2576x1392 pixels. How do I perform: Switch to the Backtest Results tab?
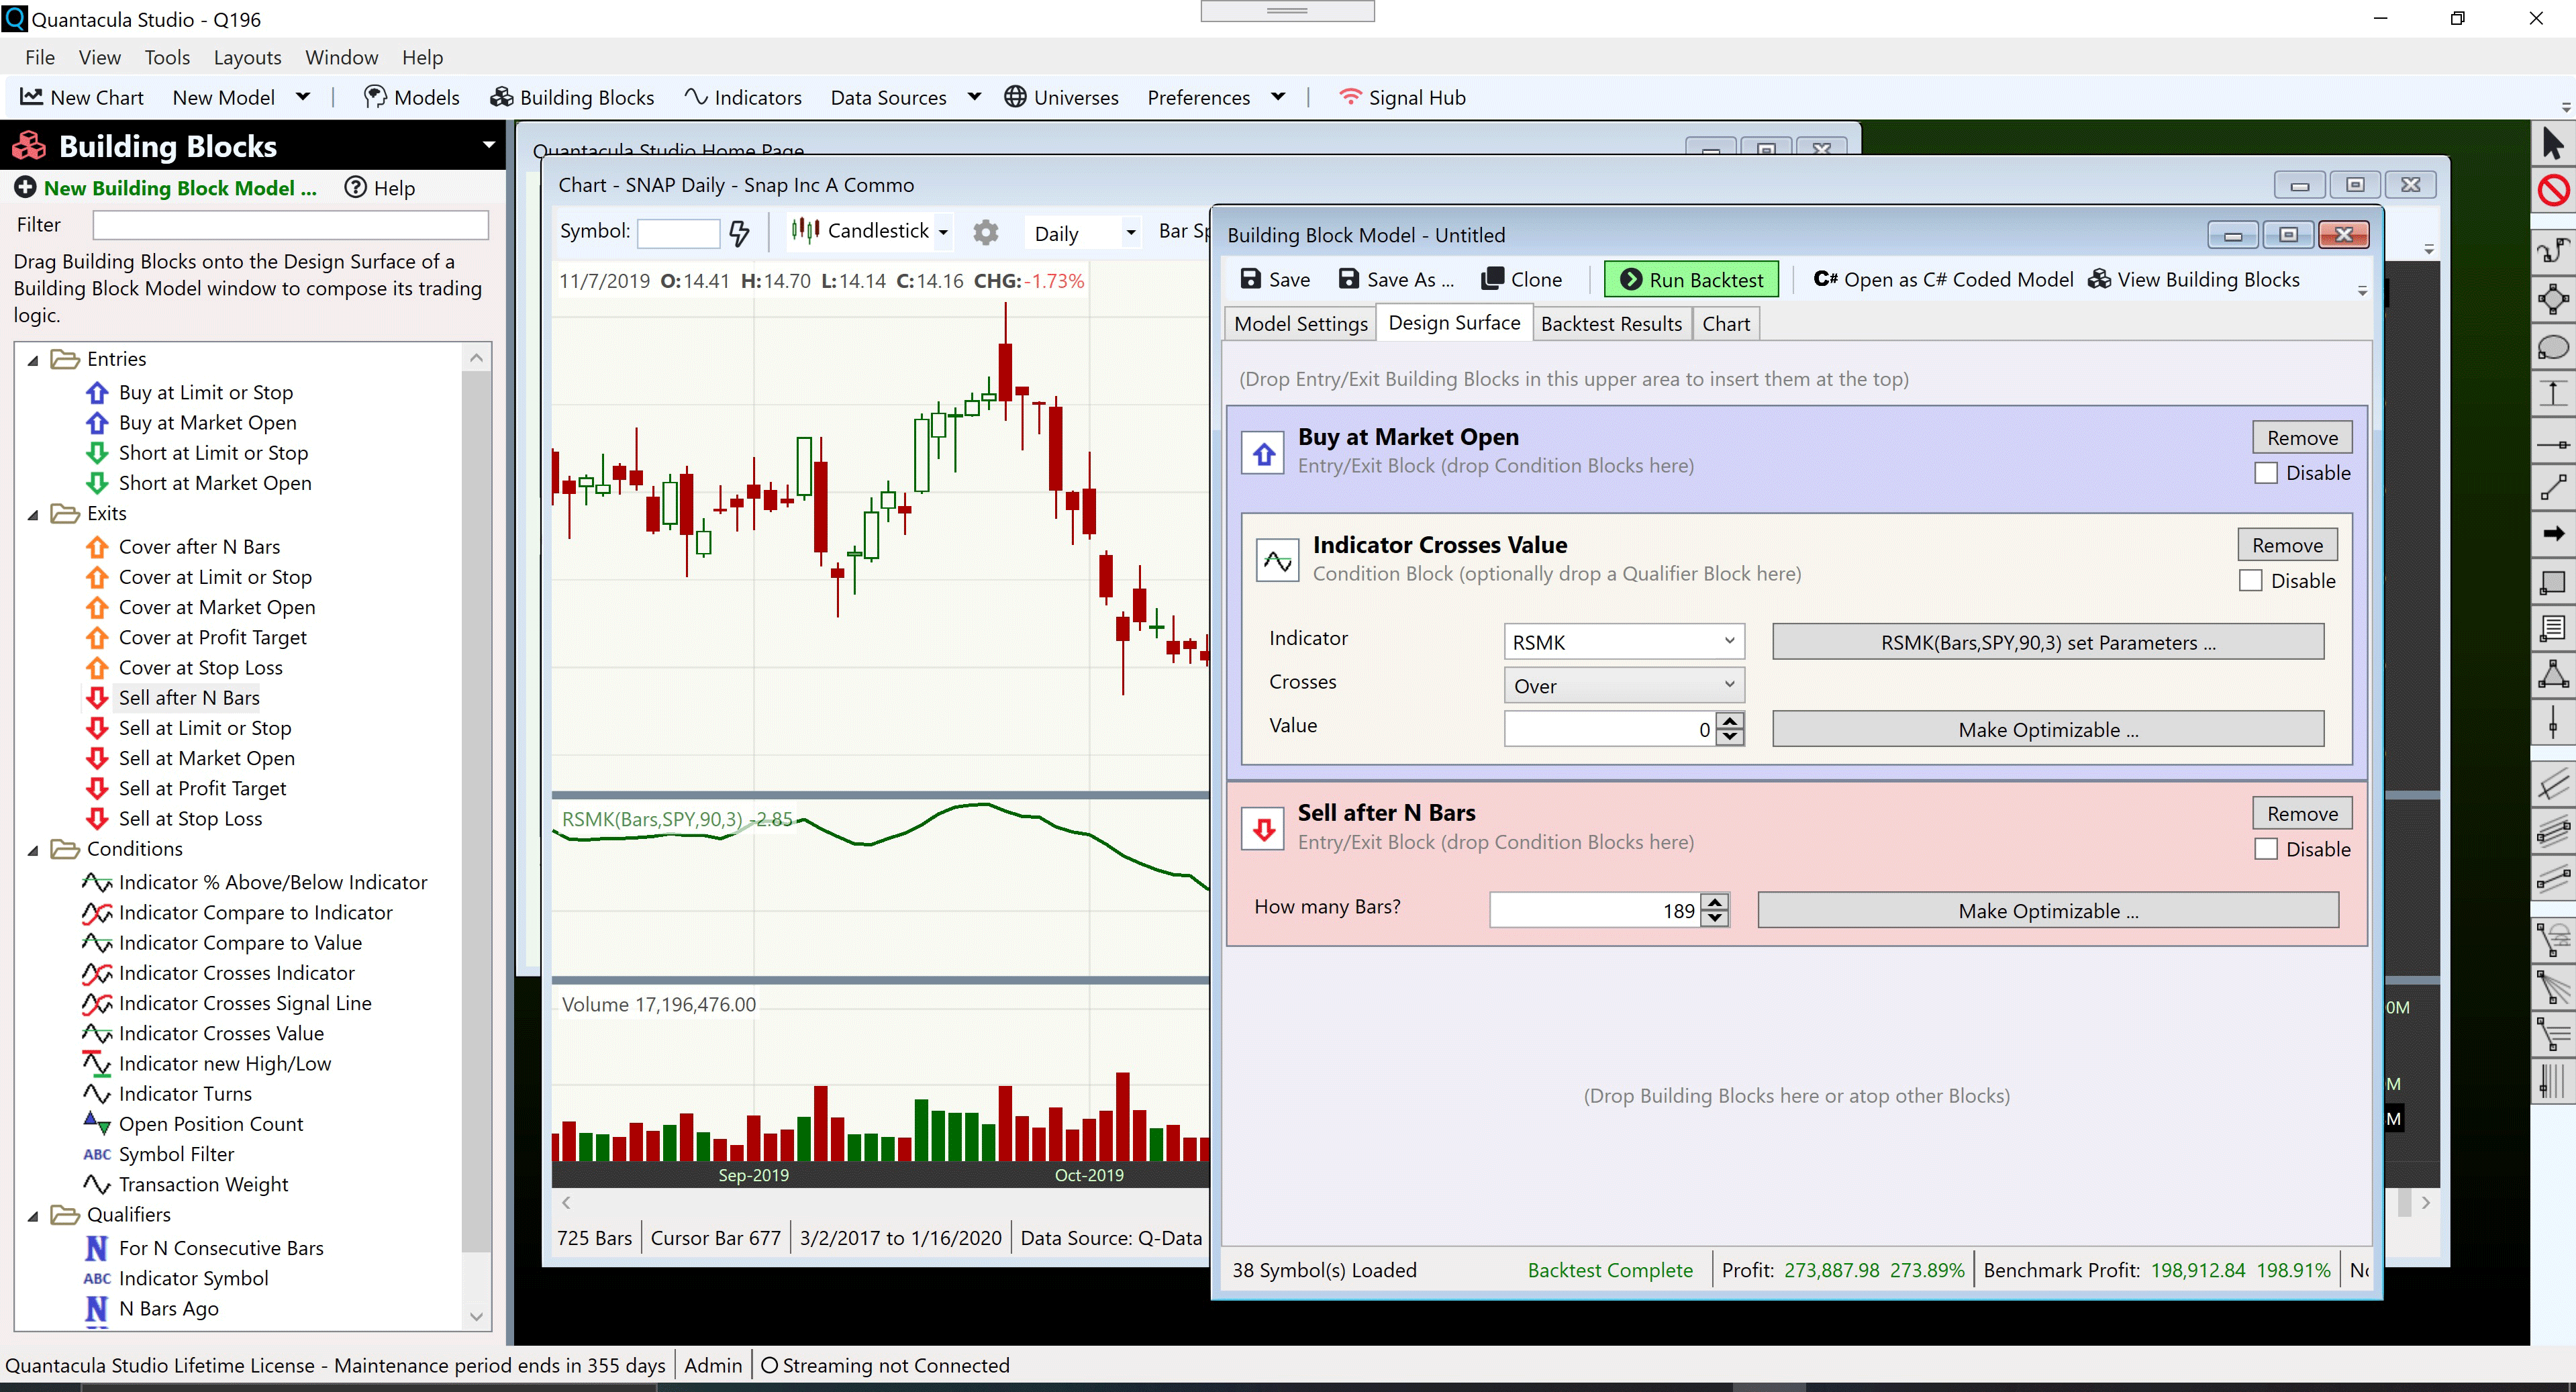pos(1611,324)
